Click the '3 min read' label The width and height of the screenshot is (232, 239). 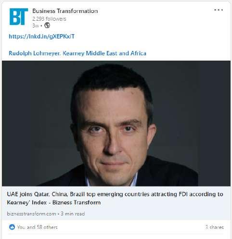click(73, 214)
